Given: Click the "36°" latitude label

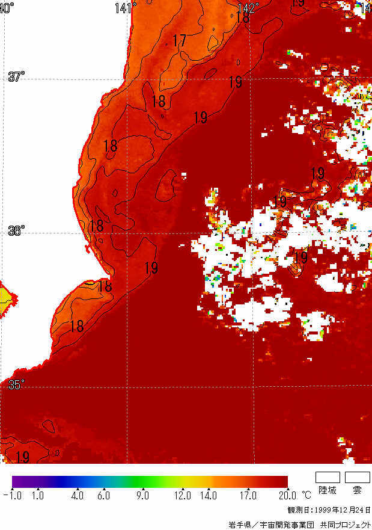Looking at the screenshot, I should click(17, 230).
